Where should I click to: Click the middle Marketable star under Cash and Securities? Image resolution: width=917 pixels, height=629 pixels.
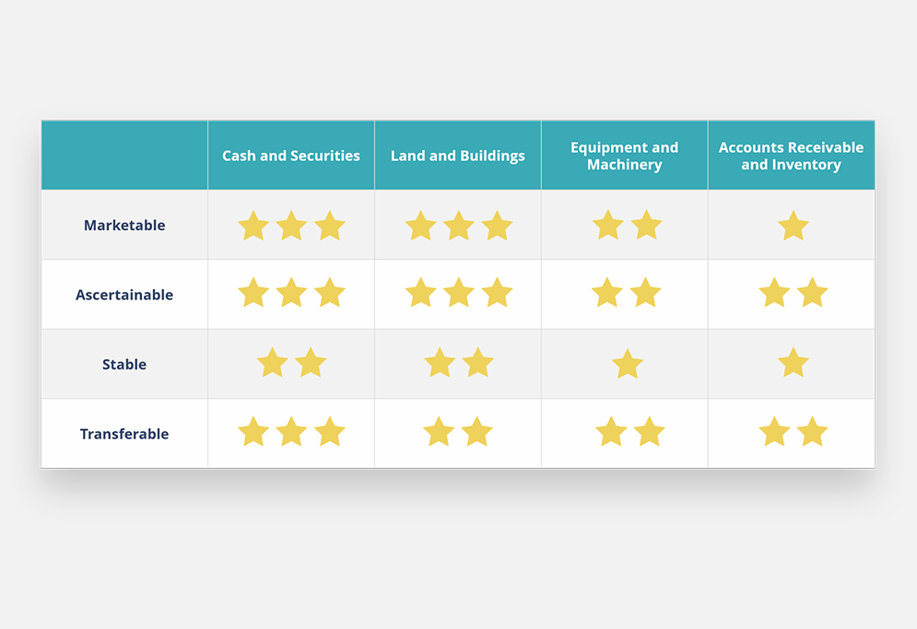pyautogui.click(x=291, y=226)
